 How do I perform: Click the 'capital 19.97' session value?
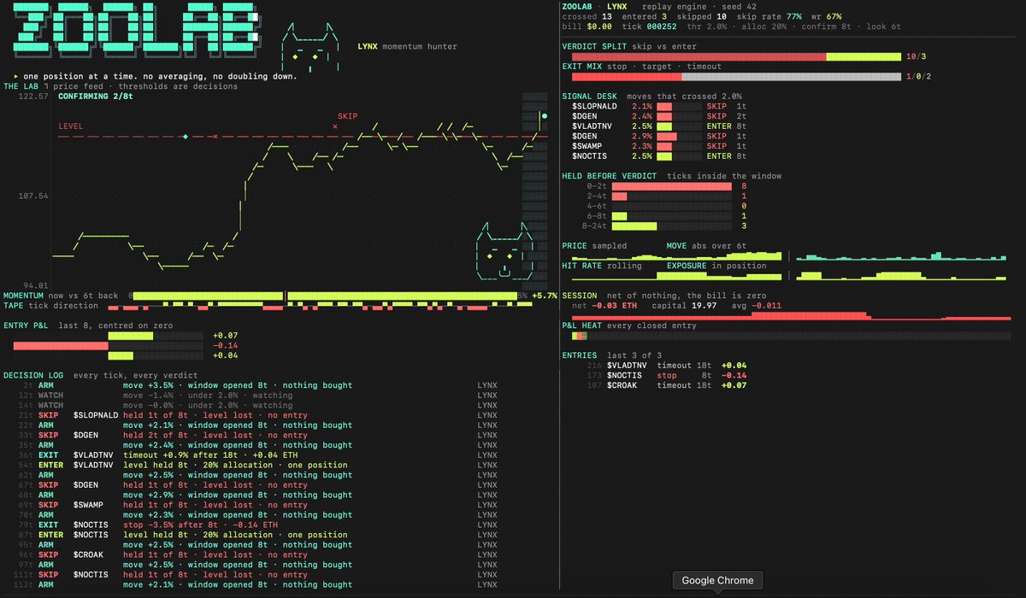[x=684, y=306]
